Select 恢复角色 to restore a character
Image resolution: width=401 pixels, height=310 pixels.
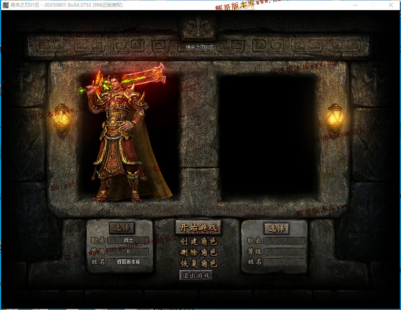coord(198,263)
